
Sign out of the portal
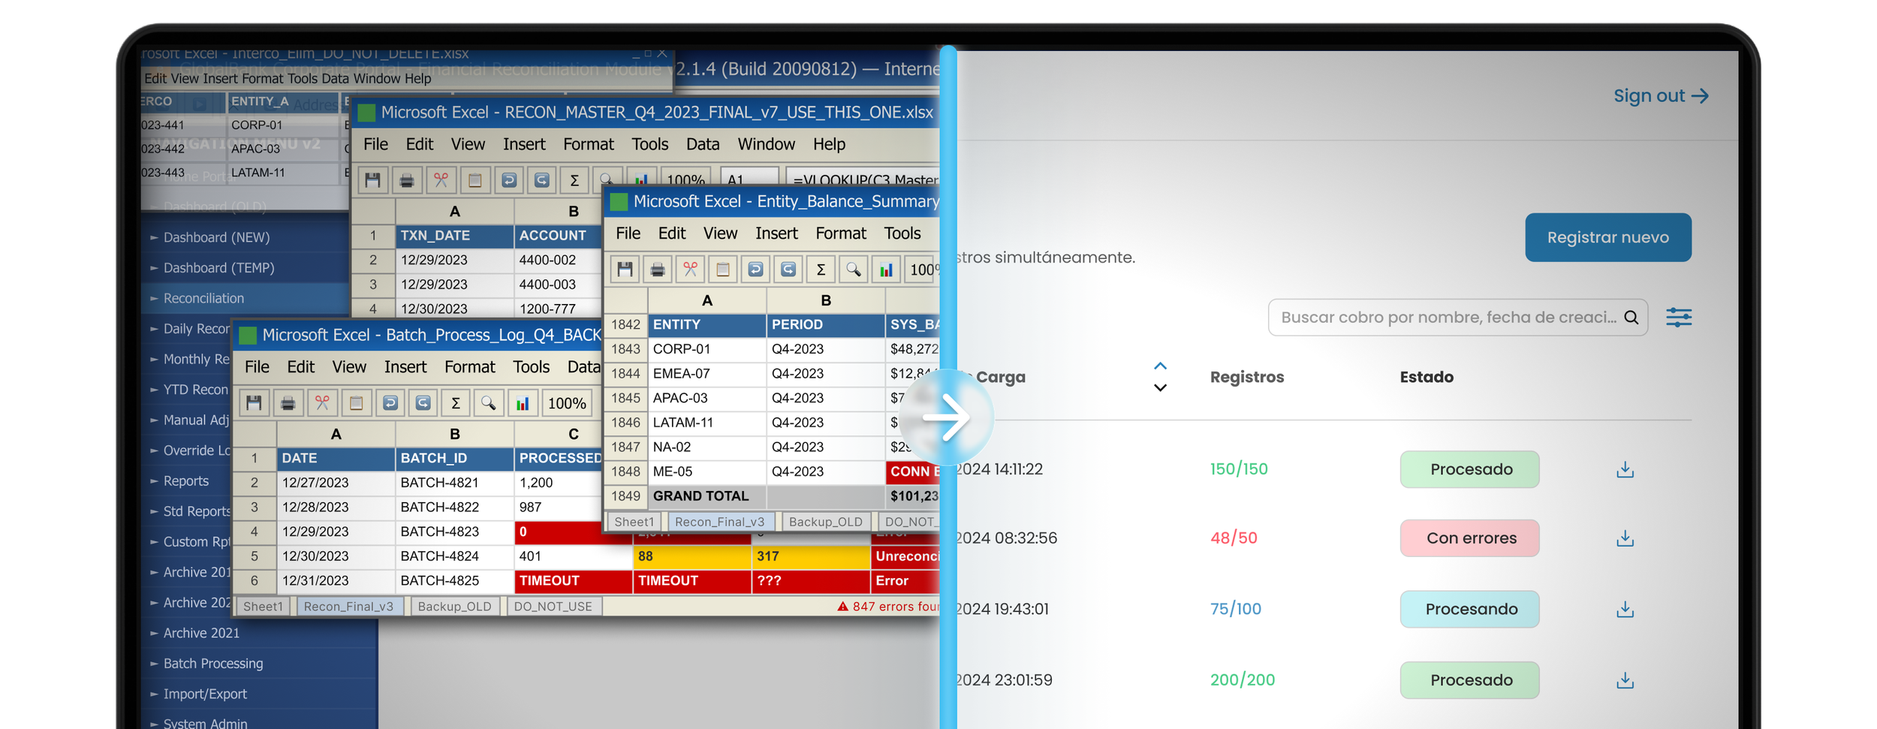coord(1662,95)
